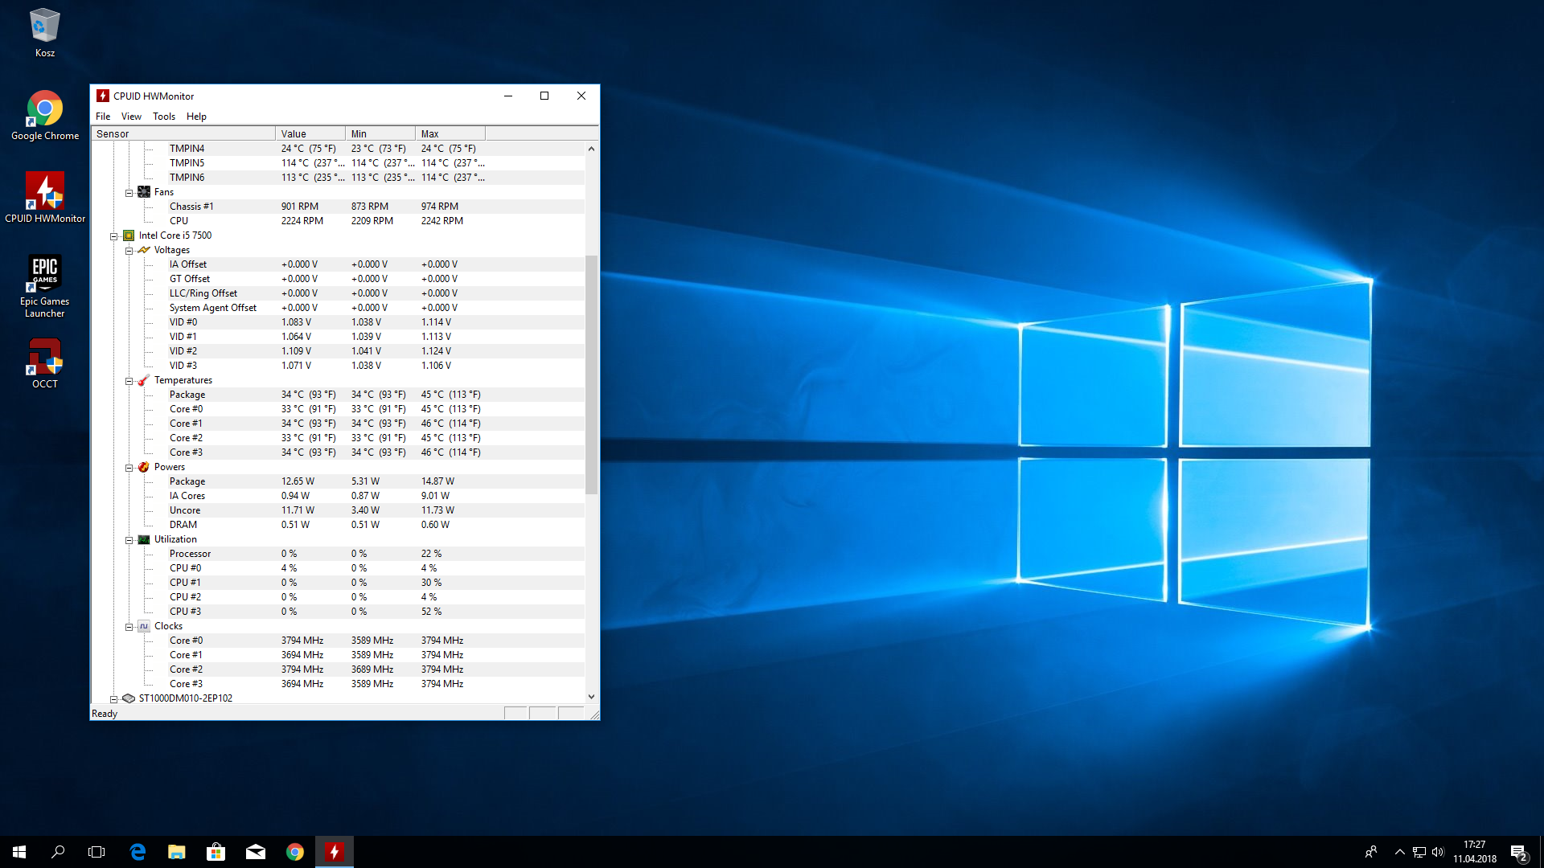Viewport: 1544px width, 868px height.
Task: Click the scrollbar down arrow
Action: click(591, 697)
